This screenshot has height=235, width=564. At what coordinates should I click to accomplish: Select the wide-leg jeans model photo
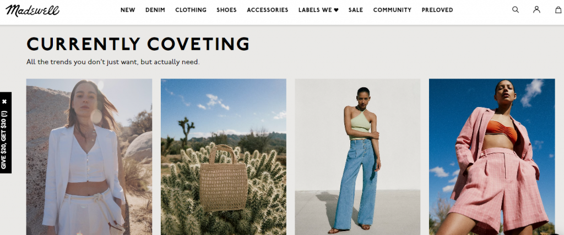click(x=357, y=157)
